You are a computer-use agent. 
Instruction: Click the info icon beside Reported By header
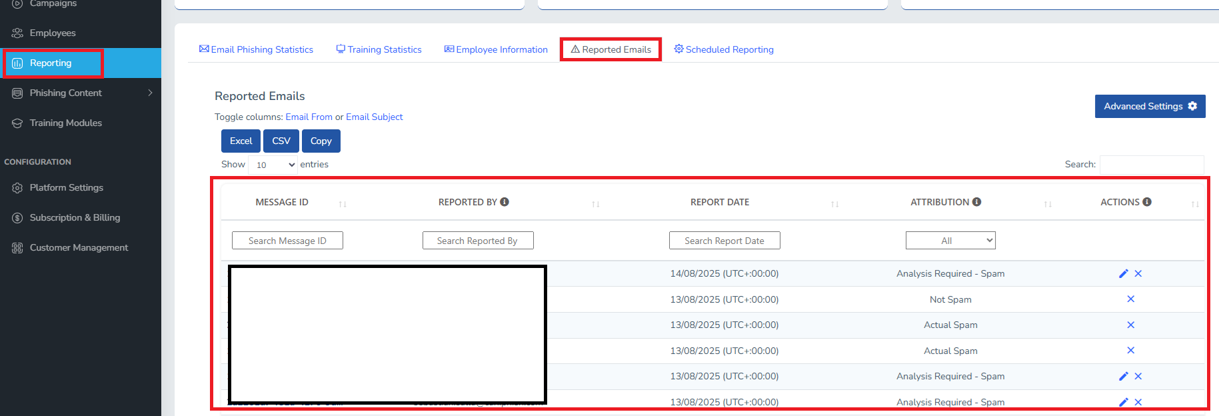coord(505,202)
